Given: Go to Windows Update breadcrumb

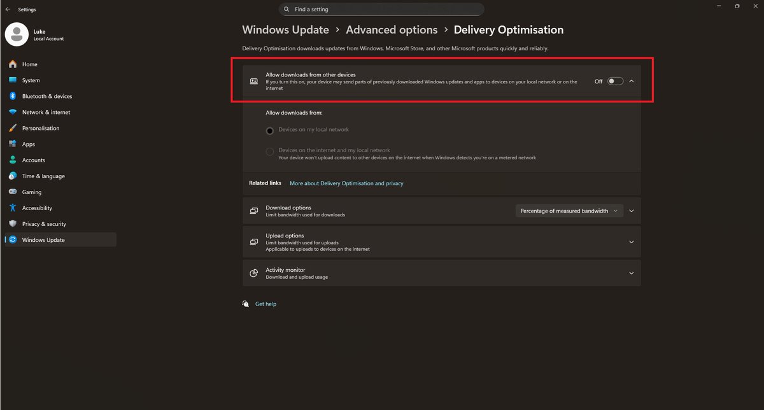Looking at the screenshot, I should (x=286, y=30).
